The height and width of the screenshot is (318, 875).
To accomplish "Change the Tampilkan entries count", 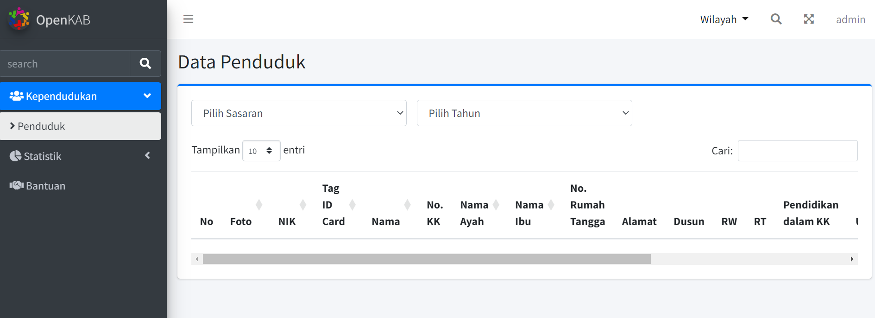I will click(261, 150).
